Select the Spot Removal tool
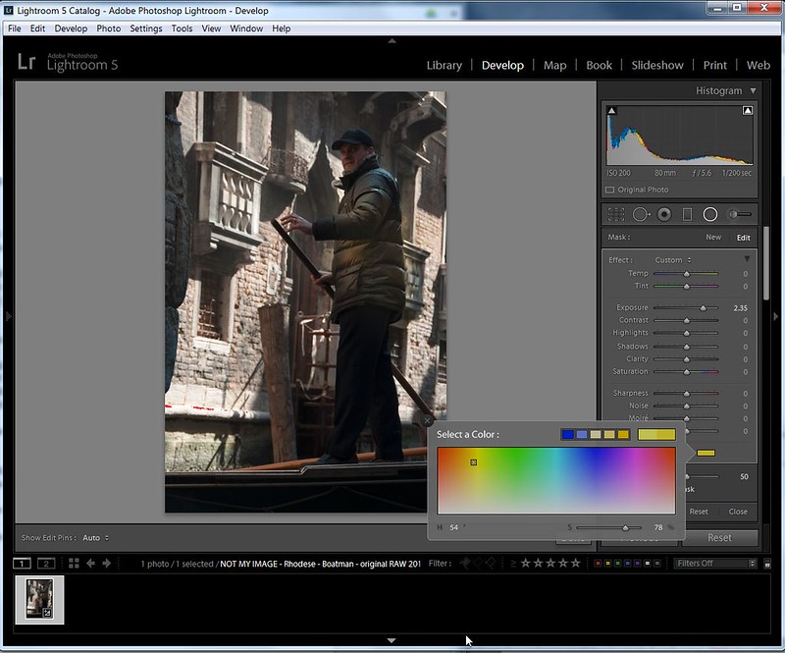785x653 pixels. click(x=640, y=214)
